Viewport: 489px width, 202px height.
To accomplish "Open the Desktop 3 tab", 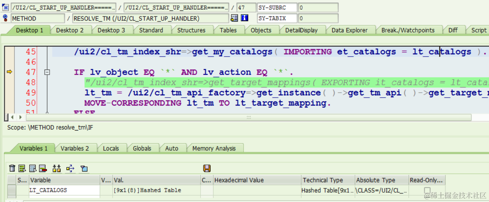I will (111, 30).
